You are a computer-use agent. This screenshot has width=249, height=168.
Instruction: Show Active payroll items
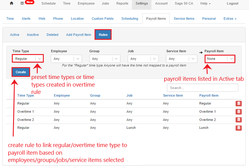(x=15, y=35)
